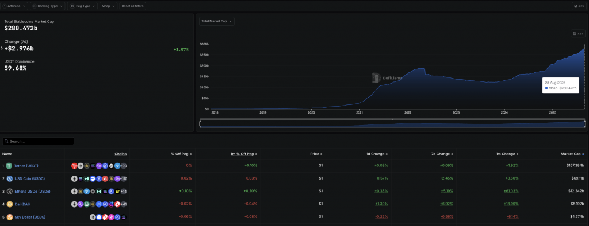Click the Name column header
This screenshot has width=589, height=226.
click(x=7, y=154)
